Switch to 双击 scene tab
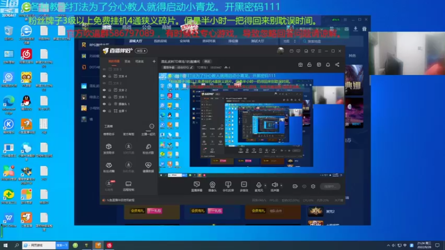 (x=127, y=61)
